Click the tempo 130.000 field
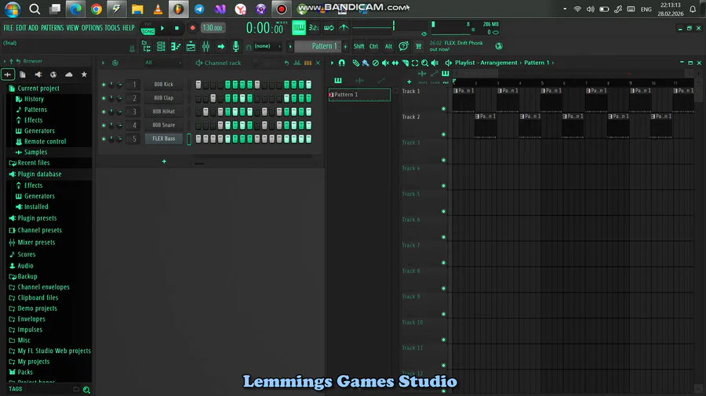Screen dimensions: 706x396 tap(213, 28)
